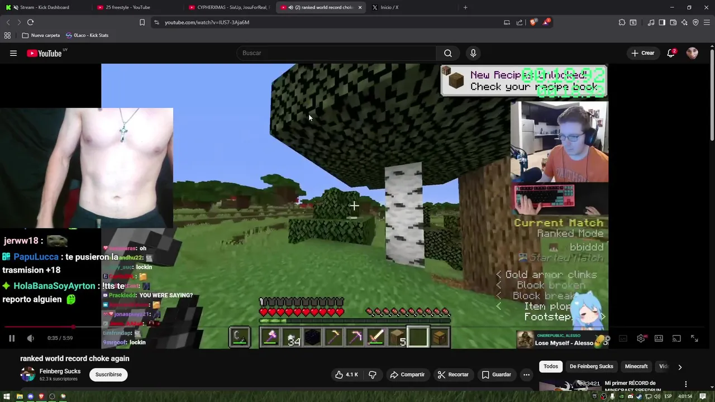Open Mi primer RÉCORD video thumbnail

click(570, 386)
